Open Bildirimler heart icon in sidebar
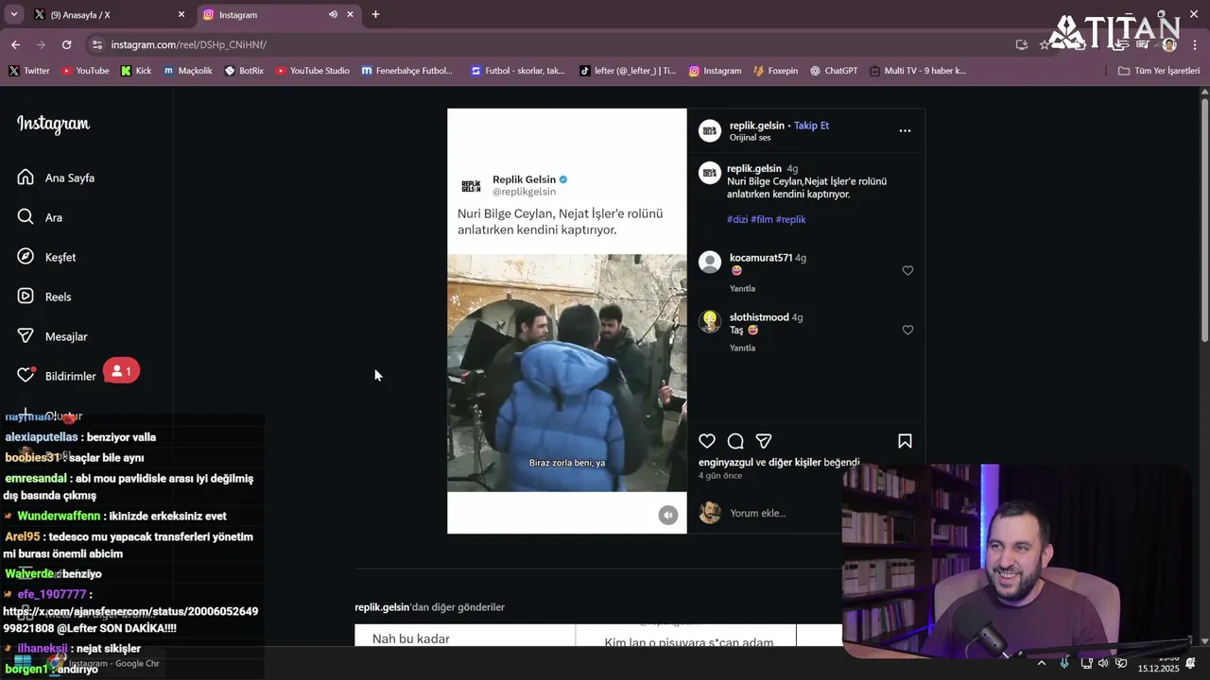 pyautogui.click(x=26, y=375)
